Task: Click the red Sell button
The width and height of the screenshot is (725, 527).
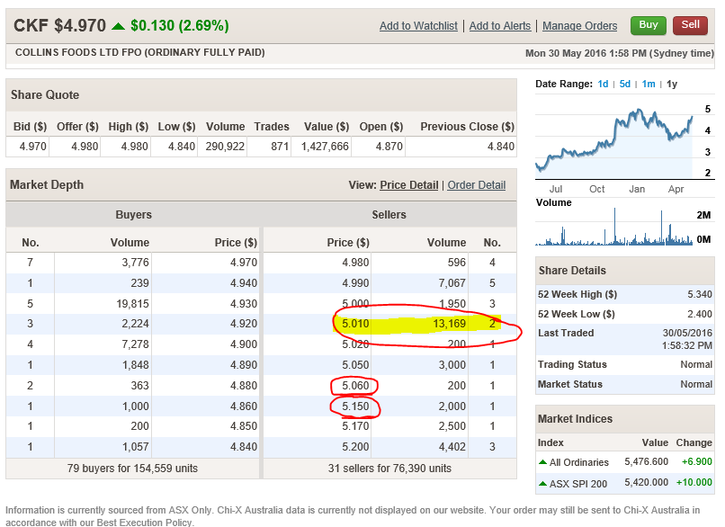Action: coord(690,25)
